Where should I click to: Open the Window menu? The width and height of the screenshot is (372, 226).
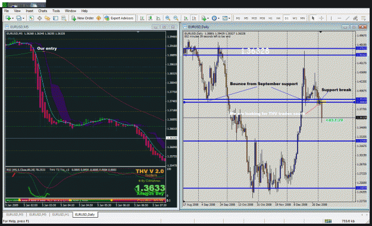(70, 11)
